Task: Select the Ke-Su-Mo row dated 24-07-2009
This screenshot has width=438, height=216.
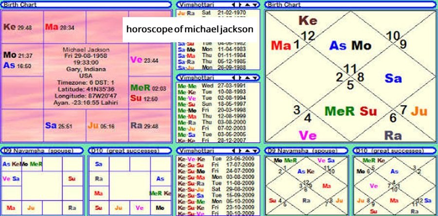Action: click(216, 171)
